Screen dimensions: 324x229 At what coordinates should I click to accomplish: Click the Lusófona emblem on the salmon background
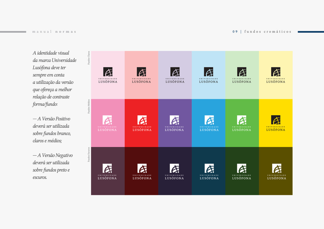(x=141, y=72)
